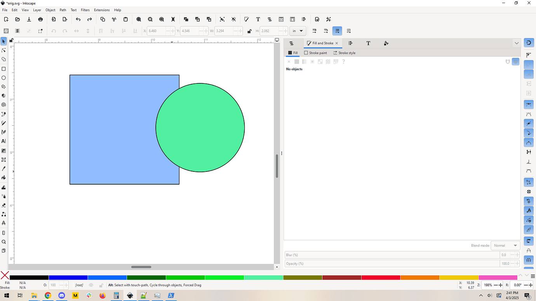536x301 pixels.
Task: Click Select all objects icon
Action: (6, 31)
